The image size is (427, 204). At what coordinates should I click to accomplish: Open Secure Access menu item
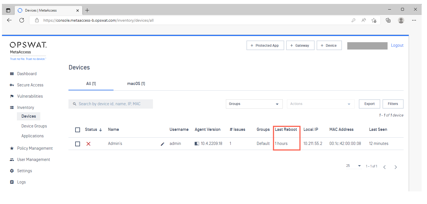click(x=30, y=85)
